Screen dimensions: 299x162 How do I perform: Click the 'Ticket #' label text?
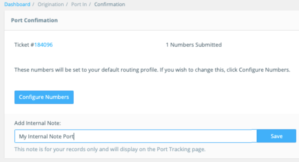24,45
